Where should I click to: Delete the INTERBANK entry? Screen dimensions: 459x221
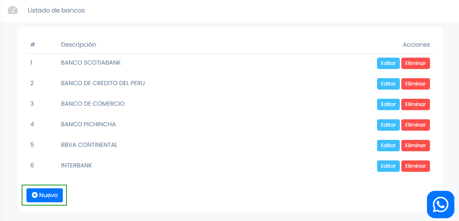tap(415, 166)
